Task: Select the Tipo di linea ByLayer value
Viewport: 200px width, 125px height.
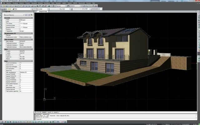Action: point(26,24)
